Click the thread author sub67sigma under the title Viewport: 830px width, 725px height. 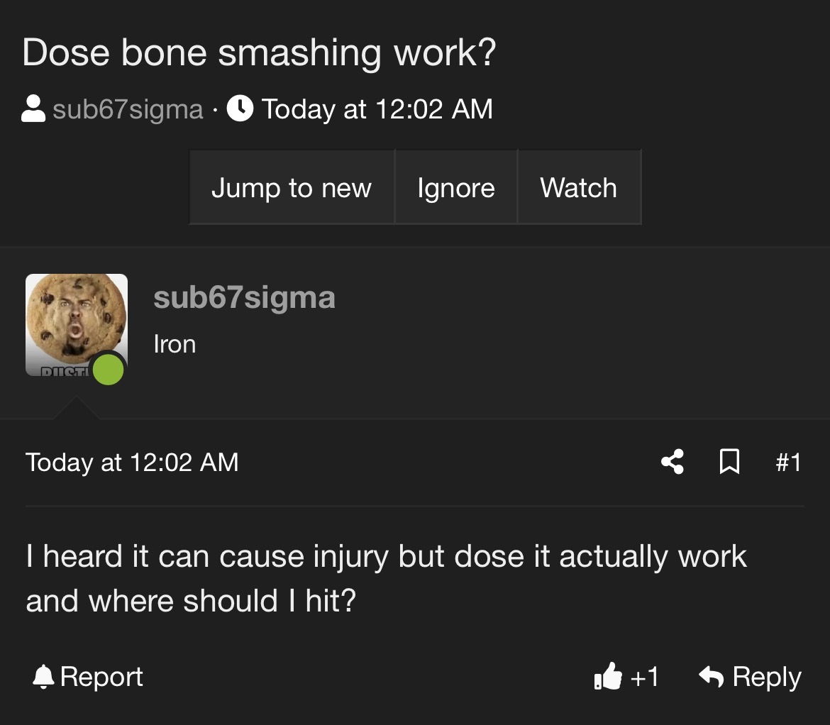click(x=128, y=109)
